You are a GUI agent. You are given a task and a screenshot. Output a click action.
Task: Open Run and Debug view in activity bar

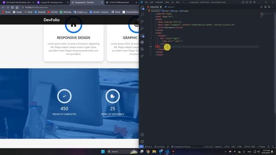142,28
